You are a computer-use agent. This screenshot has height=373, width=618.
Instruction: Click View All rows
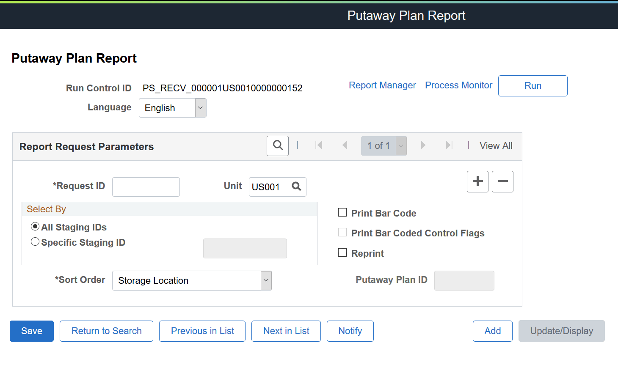pyautogui.click(x=496, y=145)
